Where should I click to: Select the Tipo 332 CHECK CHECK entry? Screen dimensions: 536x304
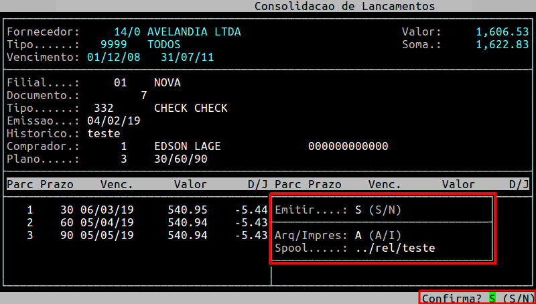click(x=161, y=108)
